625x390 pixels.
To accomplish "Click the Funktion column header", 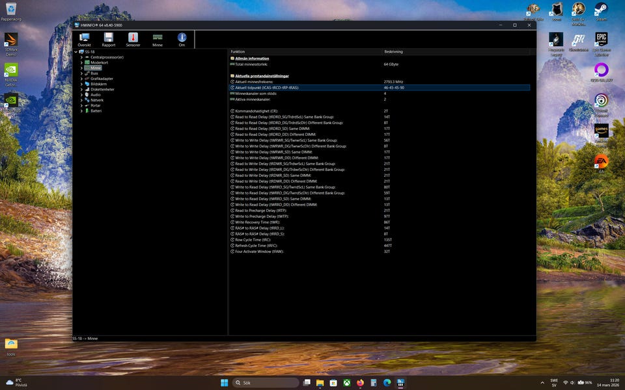I will coord(238,51).
